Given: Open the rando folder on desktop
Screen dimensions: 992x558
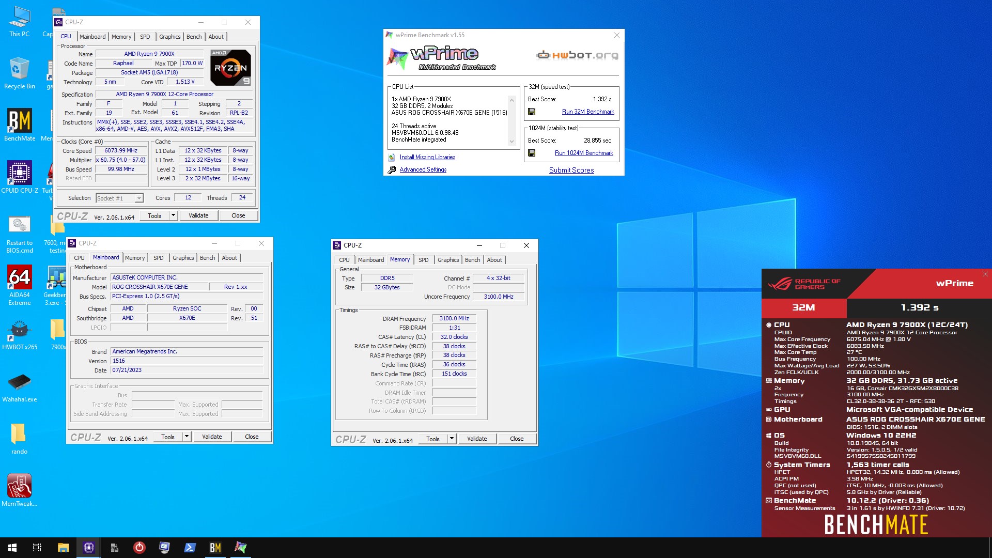Looking at the screenshot, I should [x=19, y=439].
